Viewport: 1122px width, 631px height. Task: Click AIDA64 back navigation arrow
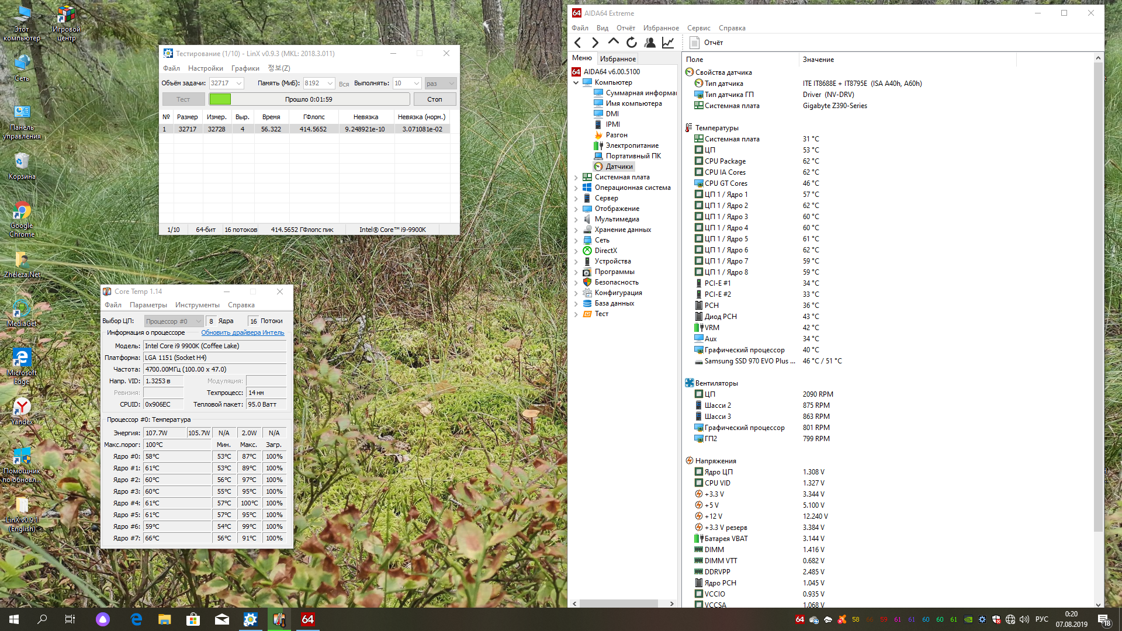[577, 43]
